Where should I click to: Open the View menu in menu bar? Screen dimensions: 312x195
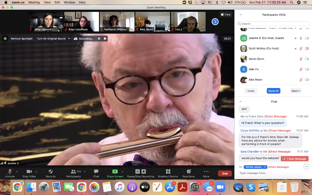47,2
